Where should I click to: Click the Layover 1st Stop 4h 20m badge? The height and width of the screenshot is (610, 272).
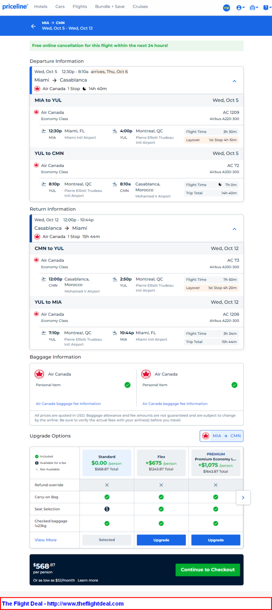tap(212, 288)
